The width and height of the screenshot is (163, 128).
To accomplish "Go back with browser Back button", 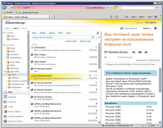I will pyautogui.click(x=4, y=8).
